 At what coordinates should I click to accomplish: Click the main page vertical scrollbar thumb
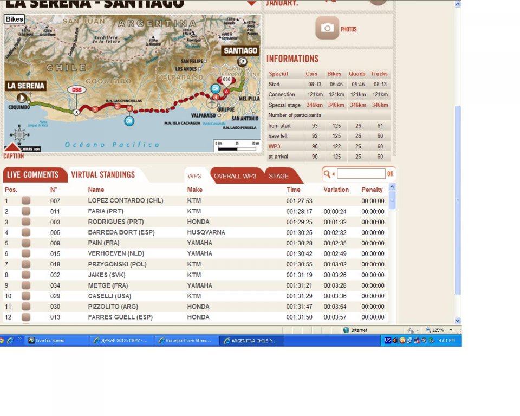[x=458, y=200]
